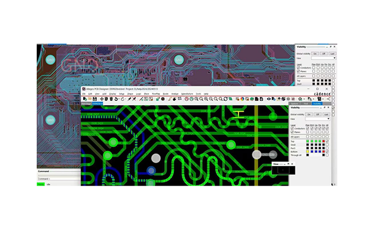This screenshot has height=229, width=374.
Task: Click the Undo arrow icon
Action: coord(116,99)
